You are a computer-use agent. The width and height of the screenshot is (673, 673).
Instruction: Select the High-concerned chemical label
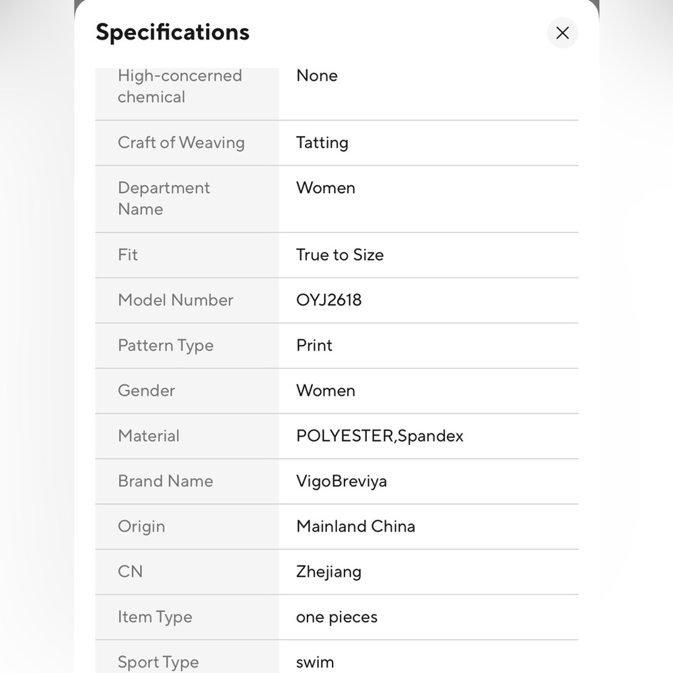(x=180, y=86)
